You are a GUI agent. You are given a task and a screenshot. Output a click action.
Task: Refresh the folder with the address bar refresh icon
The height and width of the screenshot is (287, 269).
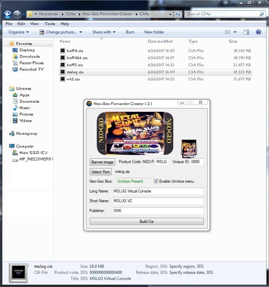(x=178, y=14)
